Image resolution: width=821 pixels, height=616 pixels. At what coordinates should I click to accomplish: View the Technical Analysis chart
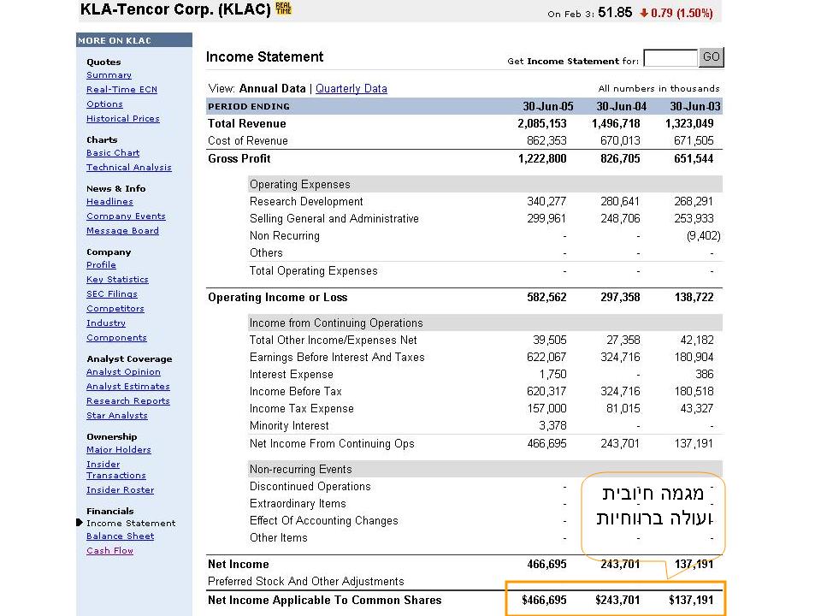[128, 168]
